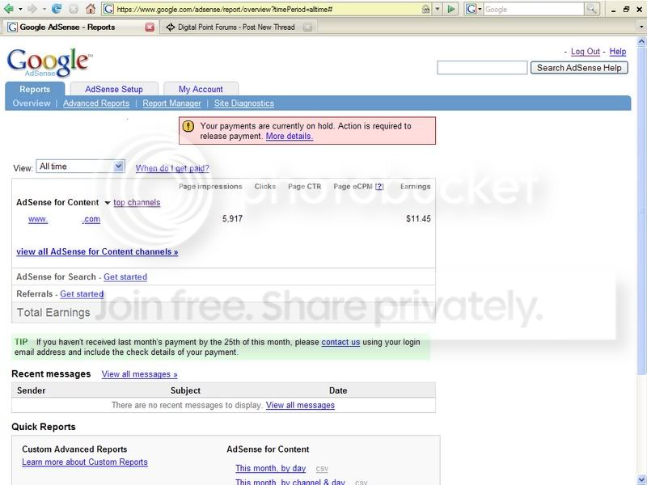Click the Page eCPM help [?] link
Image resolution: width=647 pixels, height=485 pixels.
coord(379,187)
